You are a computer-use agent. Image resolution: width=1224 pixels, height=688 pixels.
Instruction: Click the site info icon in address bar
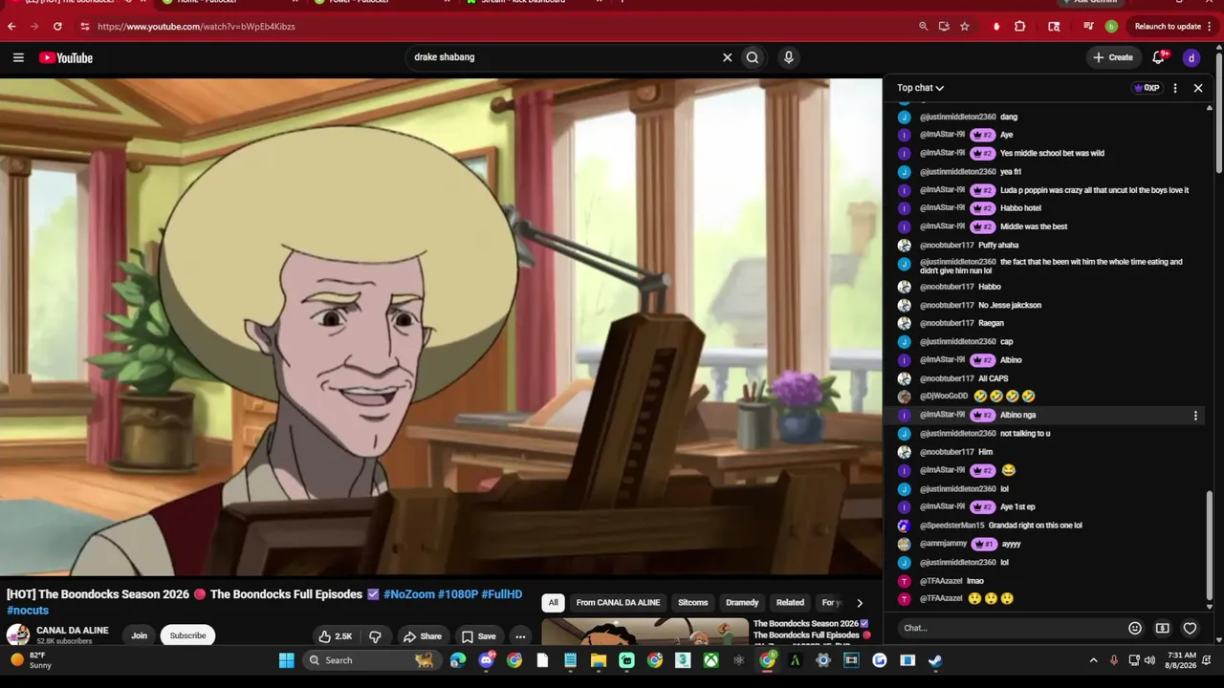click(x=84, y=27)
